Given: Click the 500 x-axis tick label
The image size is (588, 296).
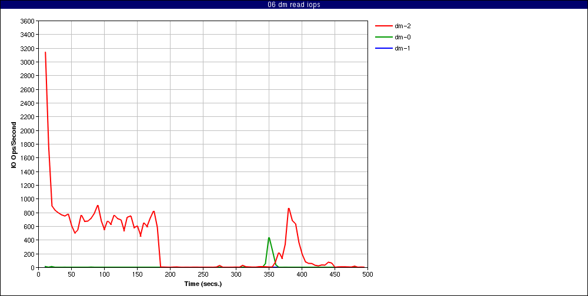Looking at the screenshot, I should (x=368, y=274).
